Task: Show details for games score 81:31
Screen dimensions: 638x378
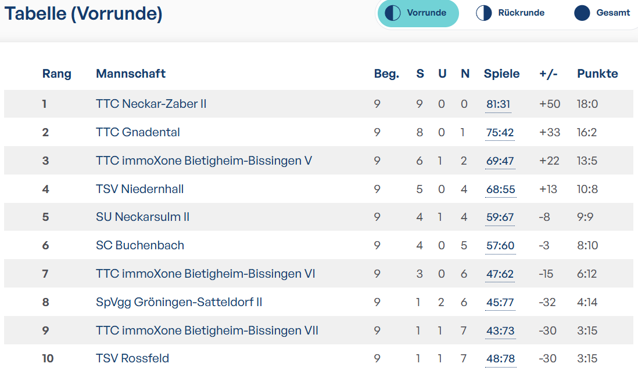Action: [x=498, y=104]
